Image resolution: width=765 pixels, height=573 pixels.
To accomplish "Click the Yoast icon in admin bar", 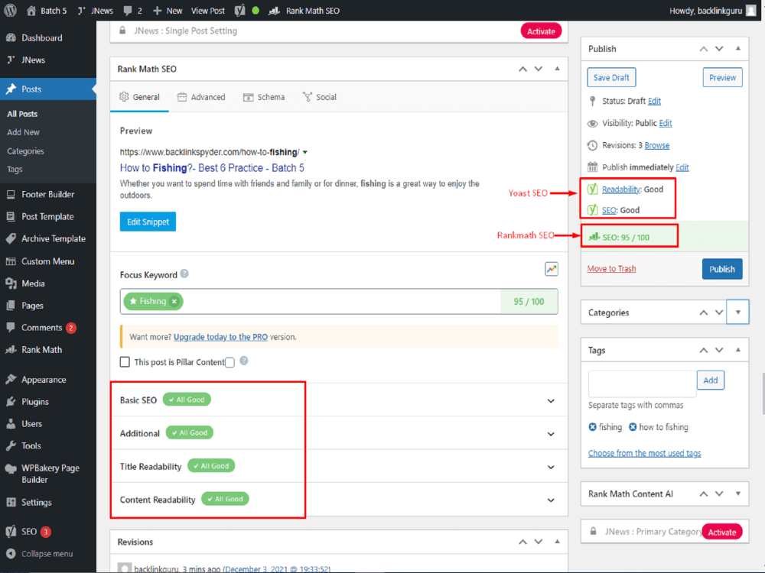I will coord(239,11).
